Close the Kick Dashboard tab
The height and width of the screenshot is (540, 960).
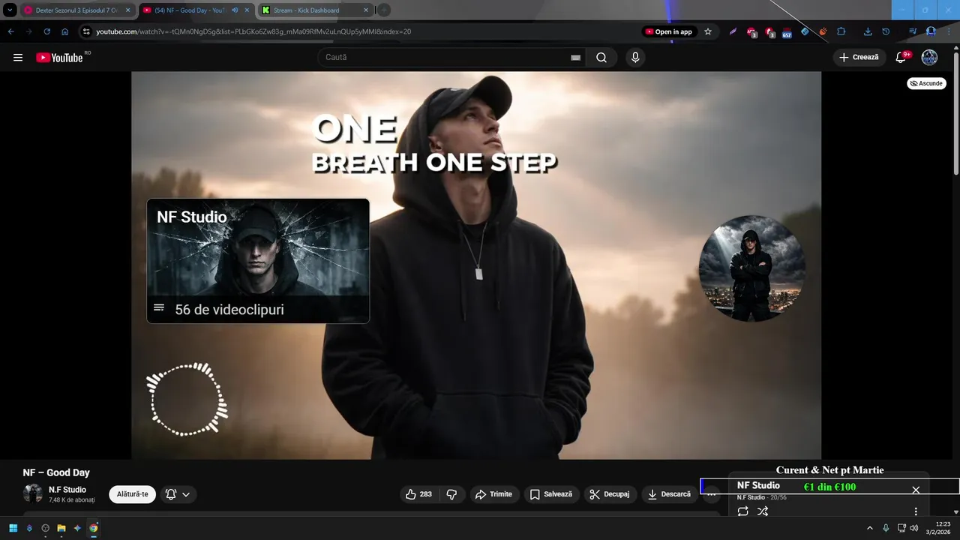(x=366, y=10)
